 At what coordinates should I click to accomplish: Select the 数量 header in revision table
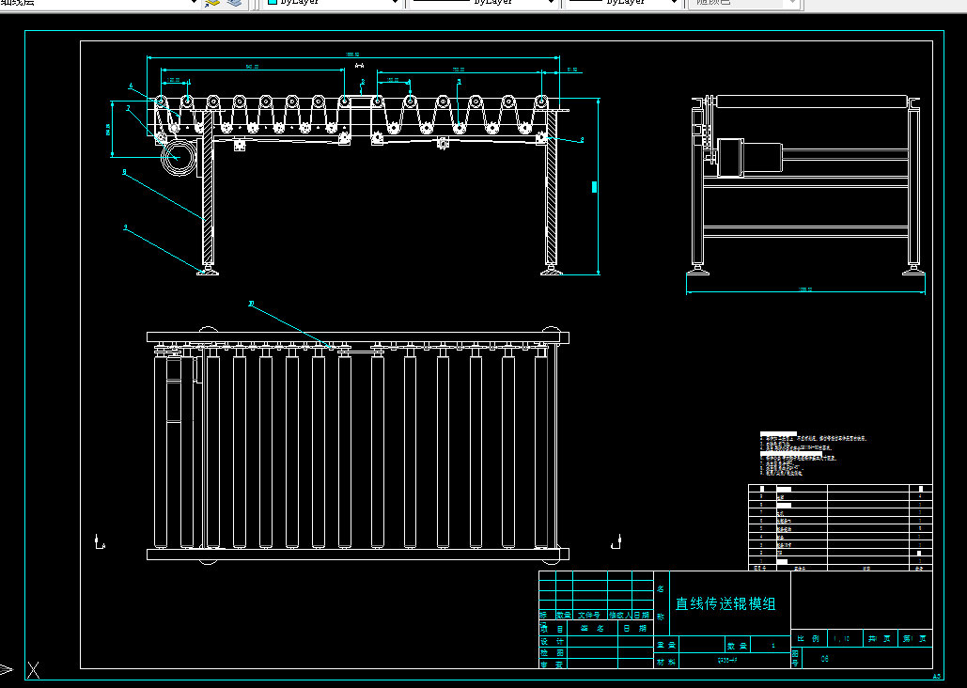(x=564, y=616)
